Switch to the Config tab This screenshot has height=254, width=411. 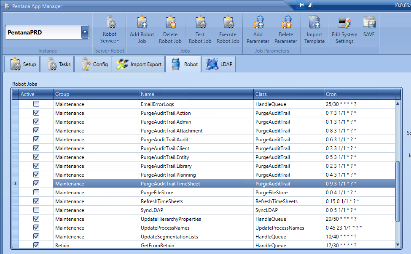[x=93, y=64]
